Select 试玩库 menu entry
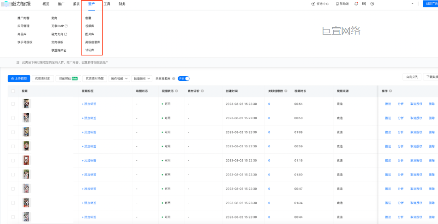 (x=90, y=50)
